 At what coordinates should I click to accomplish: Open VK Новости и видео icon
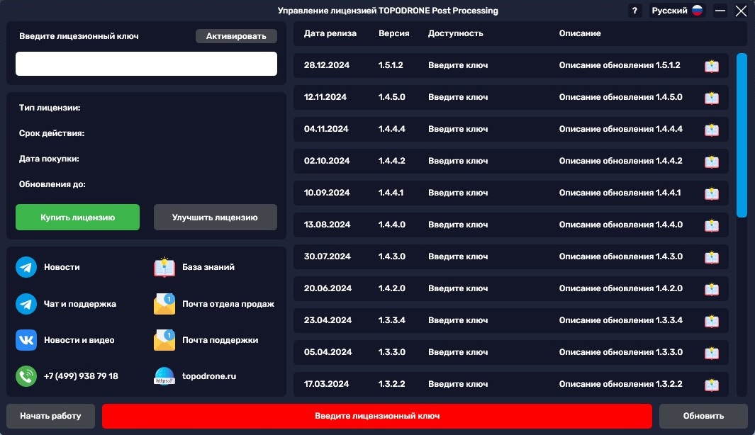click(x=26, y=340)
